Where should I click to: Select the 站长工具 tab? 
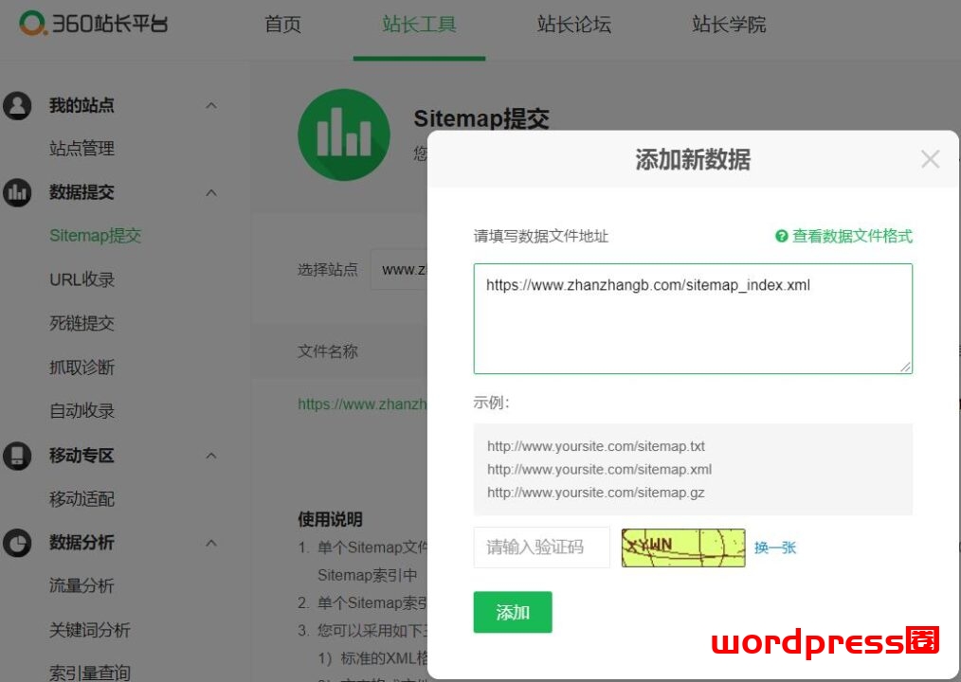tap(419, 25)
